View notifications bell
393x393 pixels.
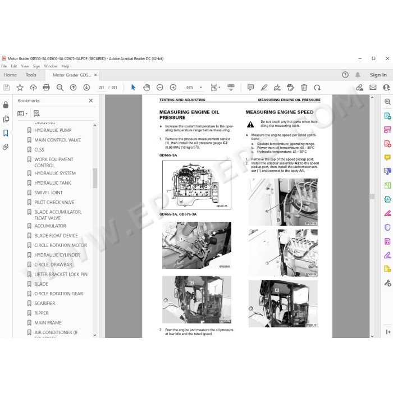[x=358, y=75]
